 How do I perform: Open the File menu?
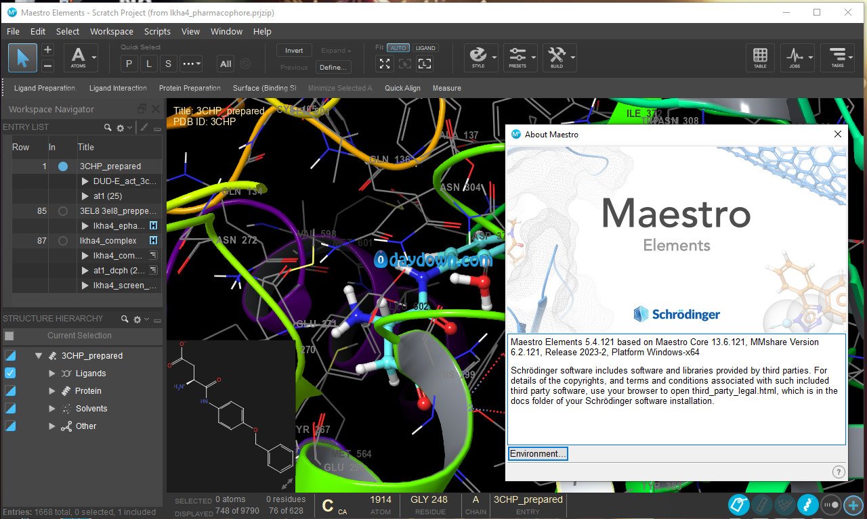point(13,31)
